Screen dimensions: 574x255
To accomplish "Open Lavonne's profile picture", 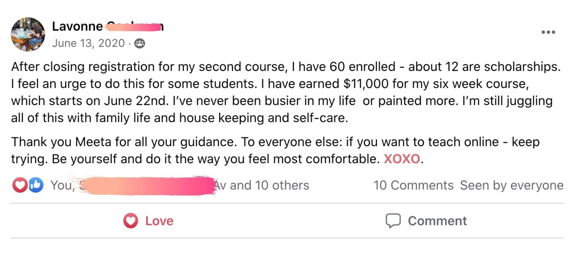I will (x=28, y=34).
